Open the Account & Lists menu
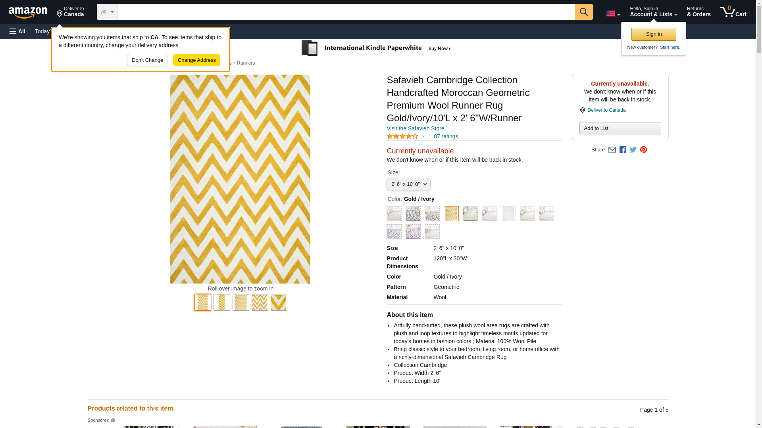This screenshot has height=428, width=762. [x=653, y=12]
